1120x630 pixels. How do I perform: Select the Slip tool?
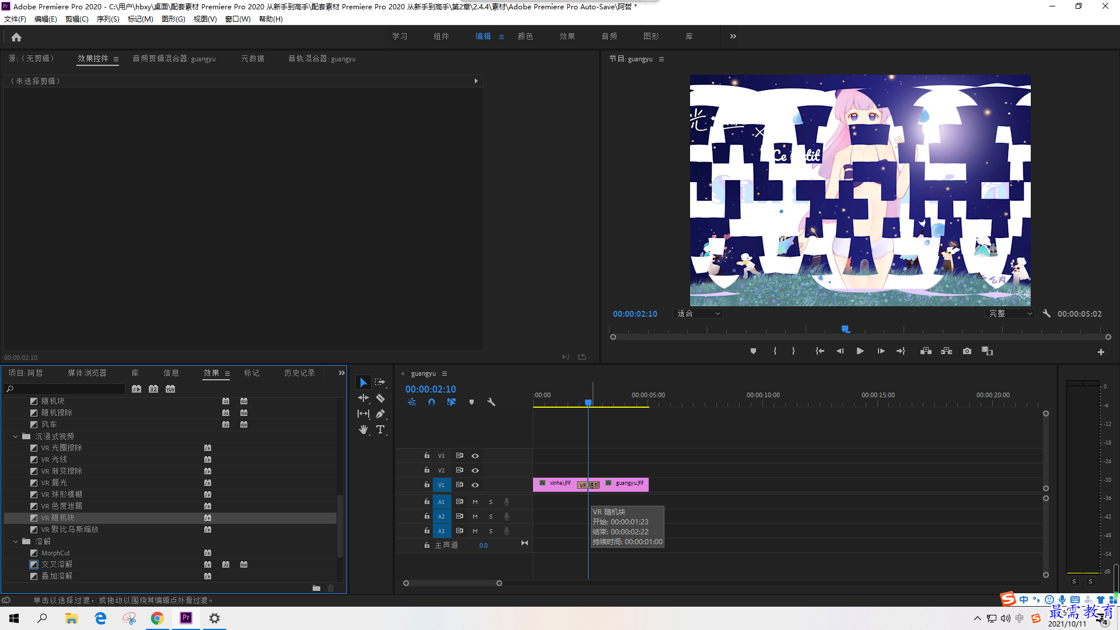(x=363, y=414)
